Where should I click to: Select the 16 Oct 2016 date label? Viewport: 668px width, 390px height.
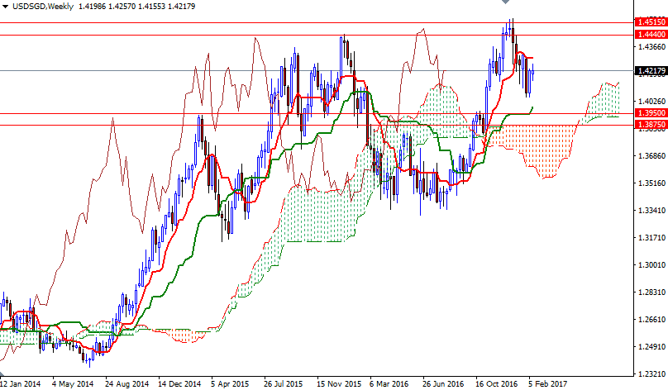[497, 384]
